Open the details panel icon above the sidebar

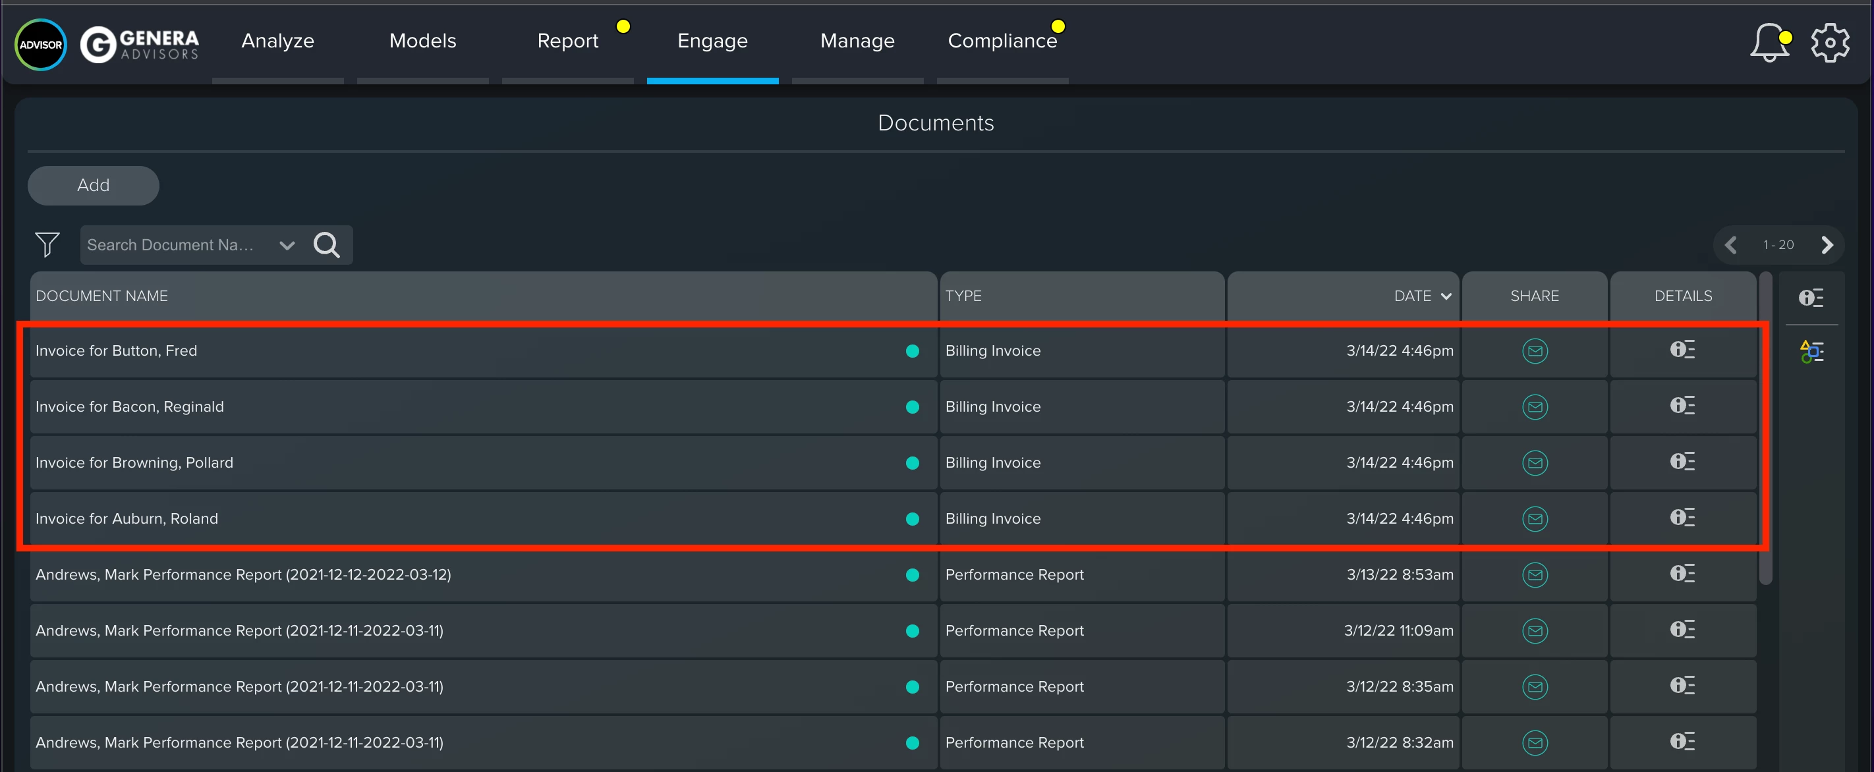click(x=1811, y=297)
